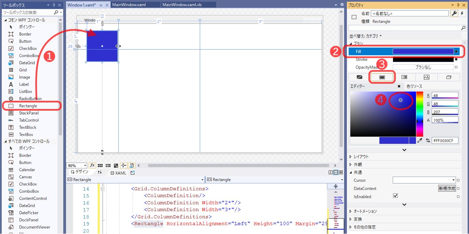
Task: Choose the TabControl item in the toolbox
Action: (x=29, y=120)
